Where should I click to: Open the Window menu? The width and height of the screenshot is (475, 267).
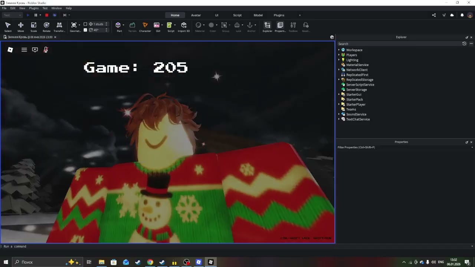click(x=56, y=8)
